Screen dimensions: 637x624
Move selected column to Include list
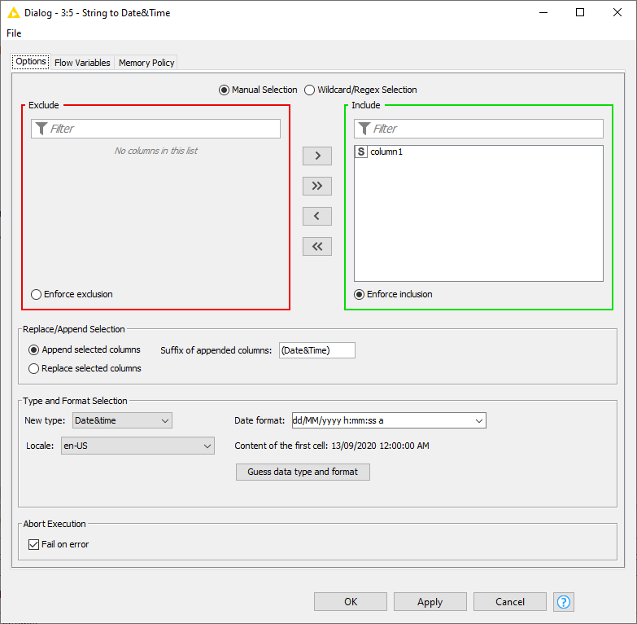(x=316, y=156)
